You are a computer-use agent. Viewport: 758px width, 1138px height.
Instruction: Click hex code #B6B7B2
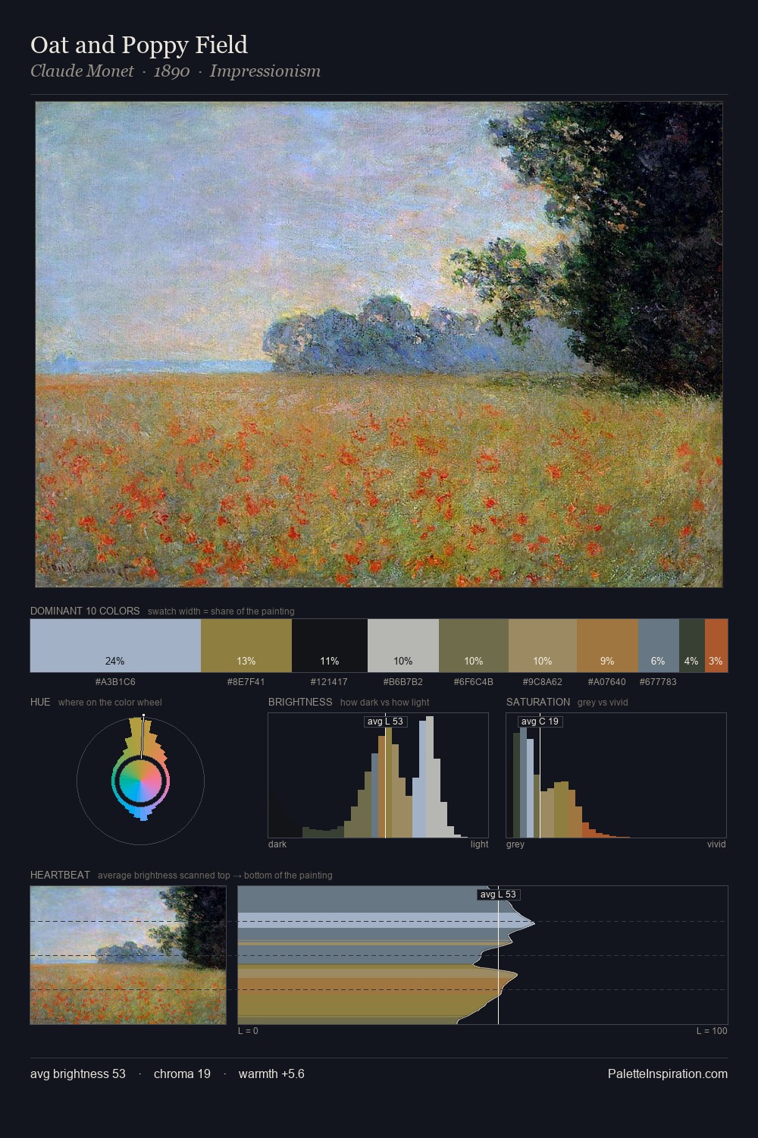pos(403,682)
